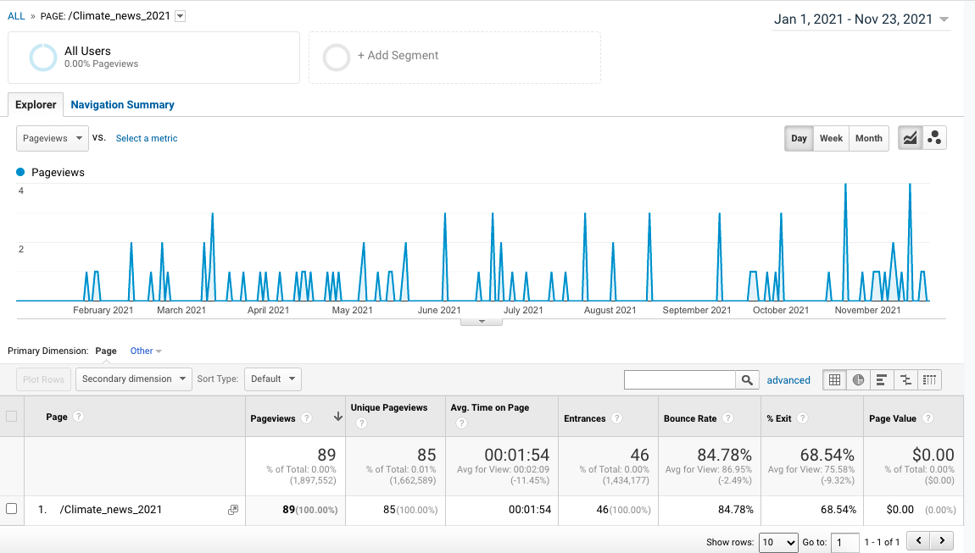
Task: Select the pie chart percentage view icon
Action: pos(858,380)
